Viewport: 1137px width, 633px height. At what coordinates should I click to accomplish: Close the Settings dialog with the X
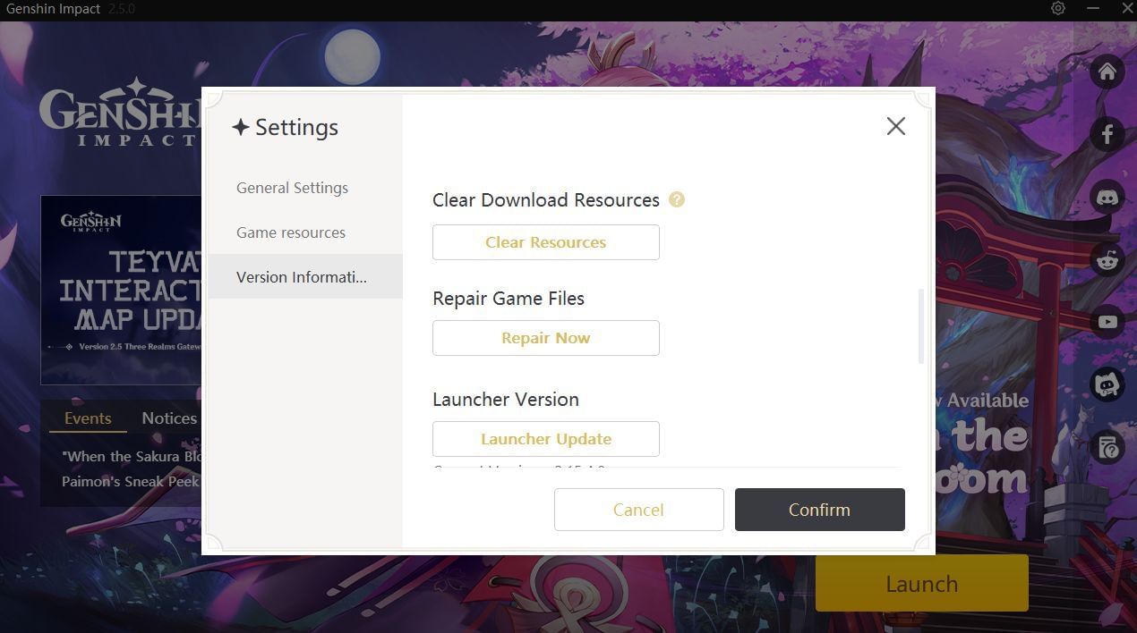[895, 126]
